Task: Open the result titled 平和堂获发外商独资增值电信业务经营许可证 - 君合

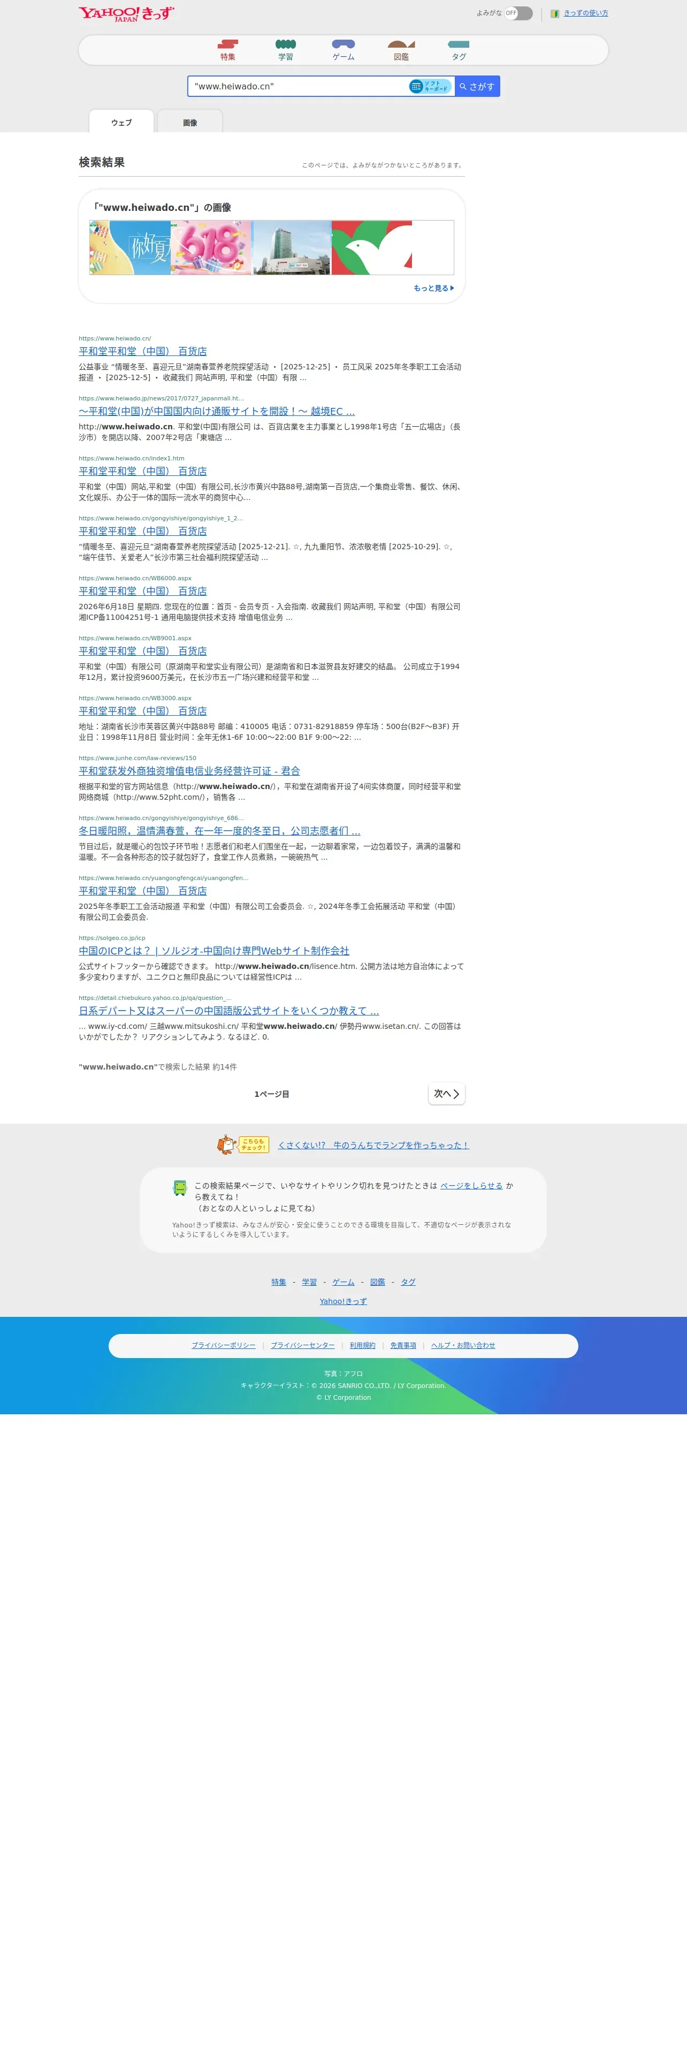Action: point(189,771)
